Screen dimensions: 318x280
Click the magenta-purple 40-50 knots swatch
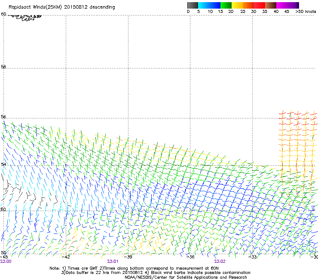(x=287, y=5)
